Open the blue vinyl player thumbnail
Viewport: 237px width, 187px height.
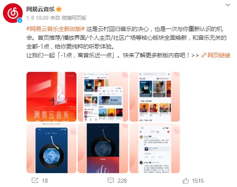coord(51,148)
